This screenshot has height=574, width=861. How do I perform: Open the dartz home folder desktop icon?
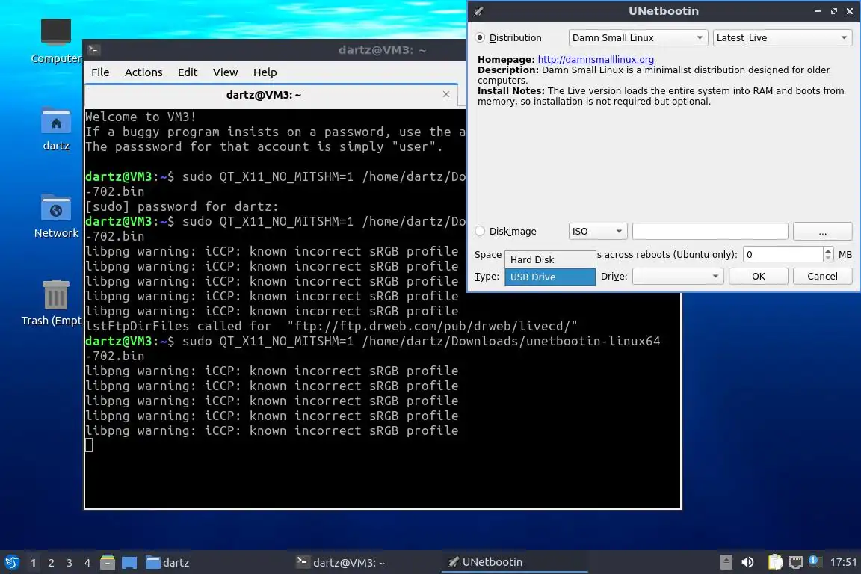click(x=55, y=128)
